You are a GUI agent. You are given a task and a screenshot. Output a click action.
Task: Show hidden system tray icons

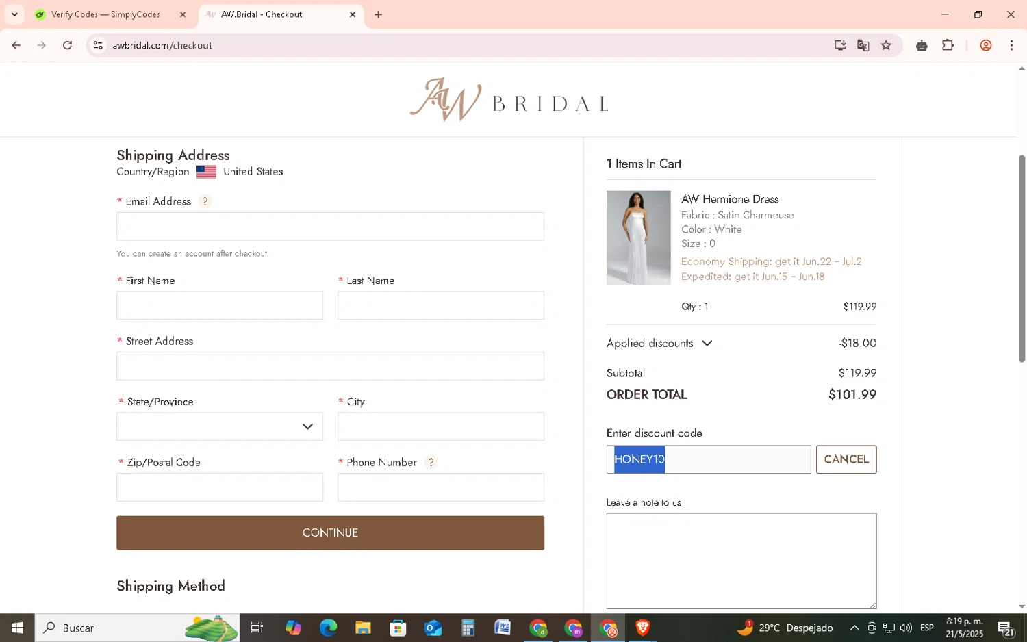[854, 628]
